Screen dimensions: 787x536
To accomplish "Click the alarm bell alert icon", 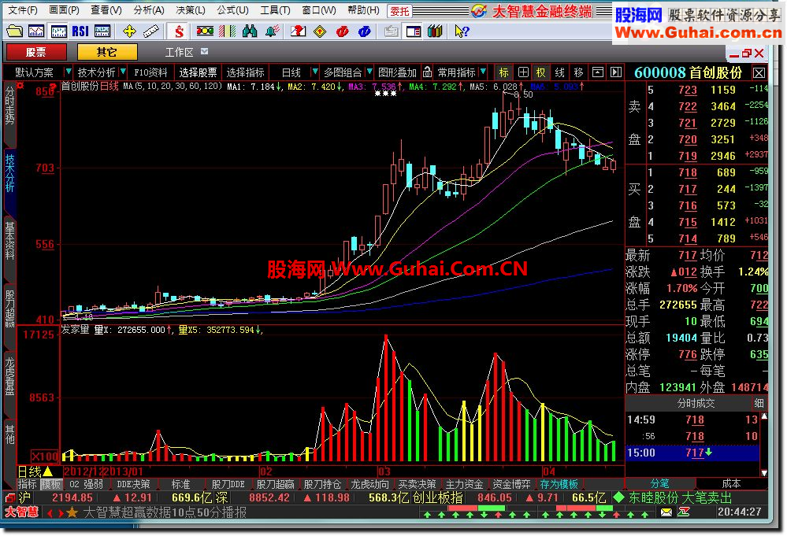I will [272, 31].
